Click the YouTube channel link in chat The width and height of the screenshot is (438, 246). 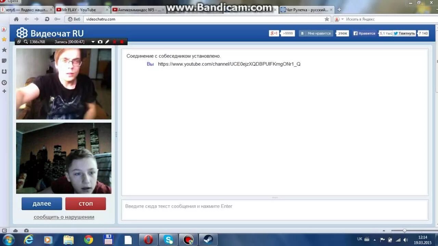coord(229,64)
